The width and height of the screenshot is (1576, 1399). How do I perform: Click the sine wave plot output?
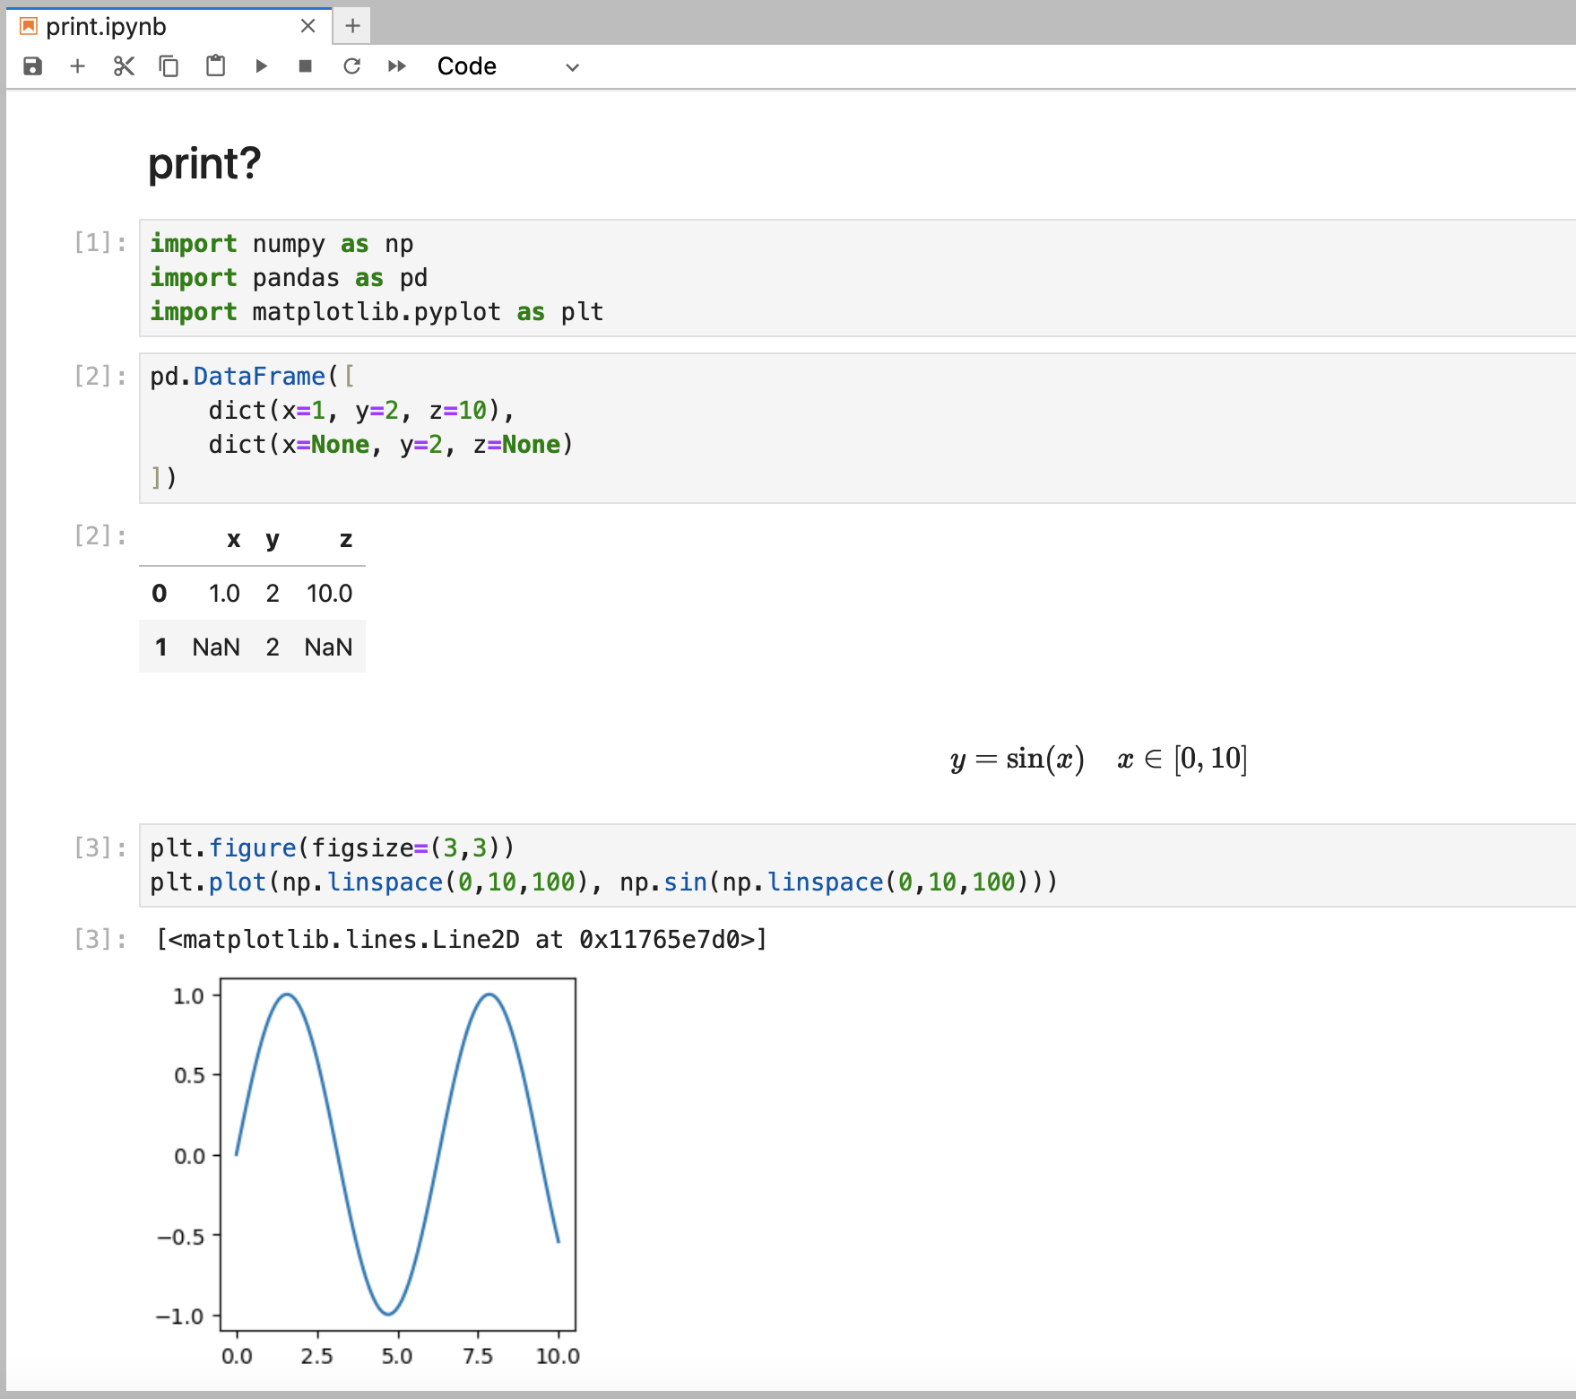click(397, 1155)
